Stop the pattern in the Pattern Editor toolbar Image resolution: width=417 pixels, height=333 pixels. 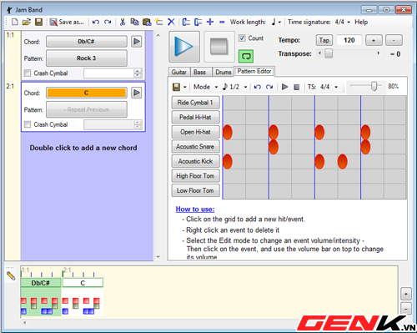pyautogui.click(x=297, y=87)
